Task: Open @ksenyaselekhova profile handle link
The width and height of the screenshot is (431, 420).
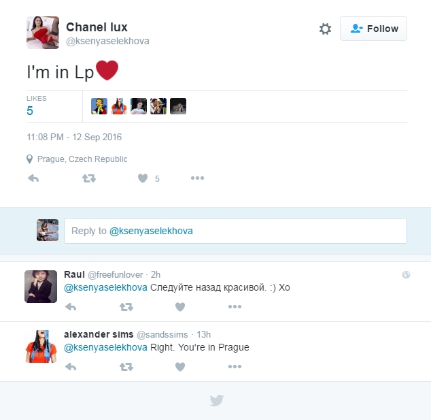Action: coord(107,42)
